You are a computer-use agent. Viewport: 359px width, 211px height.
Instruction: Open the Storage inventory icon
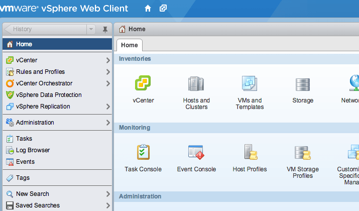[x=303, y=84]
